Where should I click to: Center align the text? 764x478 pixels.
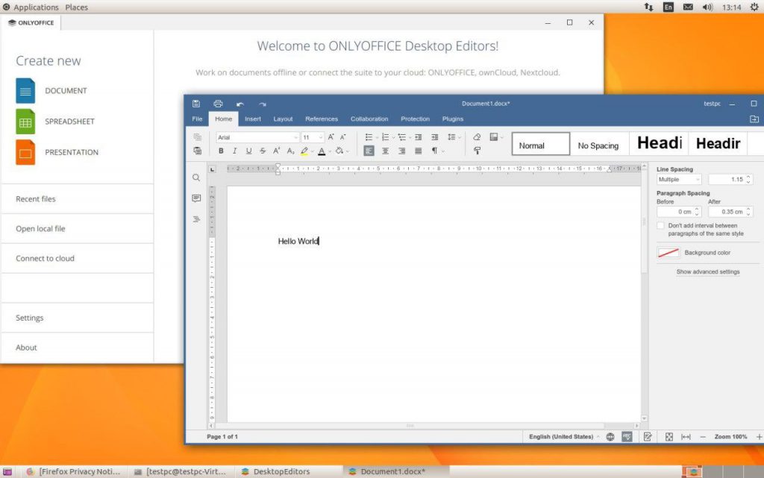pos(386,151)
